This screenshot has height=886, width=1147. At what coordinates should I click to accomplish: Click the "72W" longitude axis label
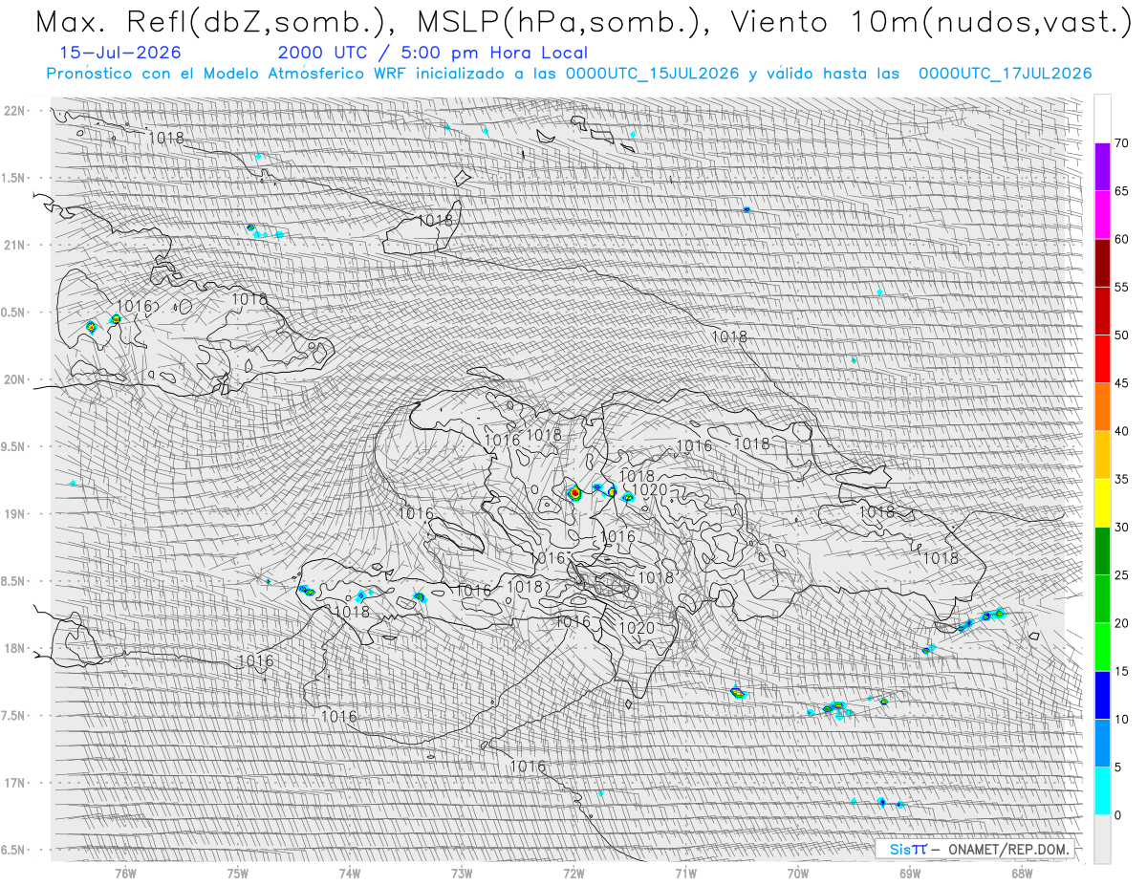coord(573,872)
